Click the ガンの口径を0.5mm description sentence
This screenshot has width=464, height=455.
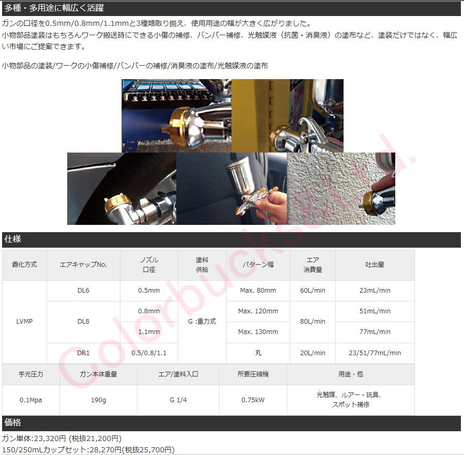[x=157, y=23]
